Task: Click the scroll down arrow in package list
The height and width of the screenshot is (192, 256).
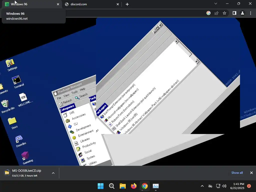Action: [x=196, y=61]
